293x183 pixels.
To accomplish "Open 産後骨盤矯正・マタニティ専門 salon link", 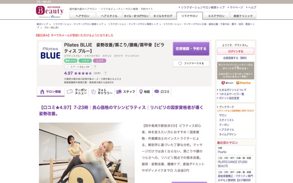I will 235,178.
